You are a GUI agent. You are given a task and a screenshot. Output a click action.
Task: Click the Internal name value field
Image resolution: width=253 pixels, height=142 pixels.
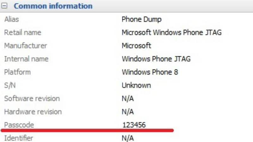tap(156, 59)
